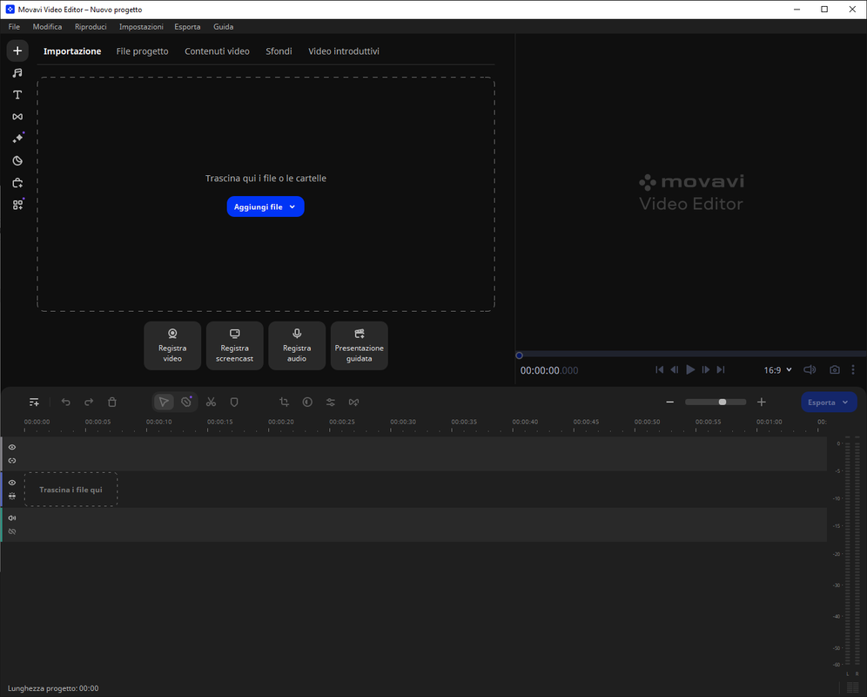
Task: Add a marker with shield icon
Action: click(234, 402)
